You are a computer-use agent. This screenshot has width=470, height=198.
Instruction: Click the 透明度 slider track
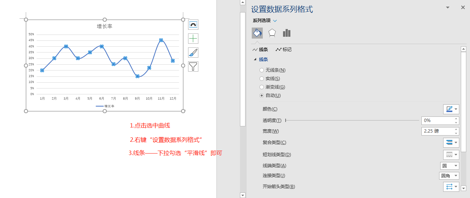pos(352,120)
